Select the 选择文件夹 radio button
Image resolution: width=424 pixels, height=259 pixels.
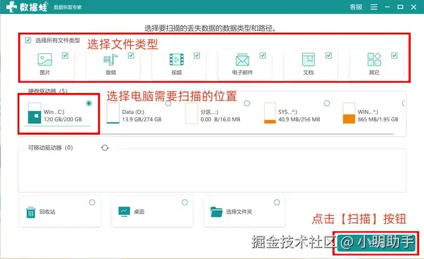coord(277,202)
